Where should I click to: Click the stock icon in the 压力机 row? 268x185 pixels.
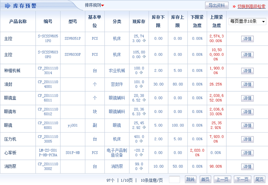[142, 141]
